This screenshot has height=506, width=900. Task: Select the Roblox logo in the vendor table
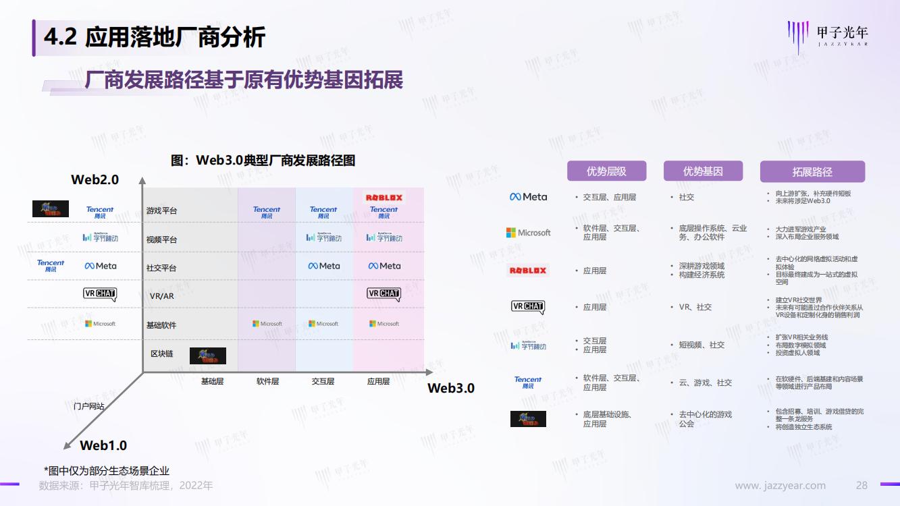click(528, 271)
